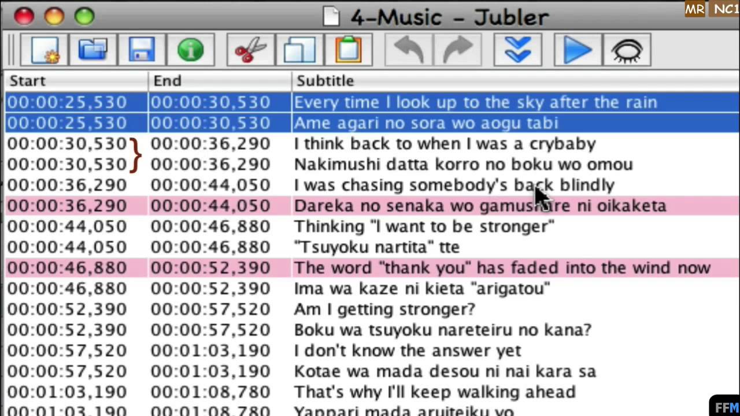740x416 pixels.
Task: Paste subtitles clipboard icon
Action: [x=348, y=50]
